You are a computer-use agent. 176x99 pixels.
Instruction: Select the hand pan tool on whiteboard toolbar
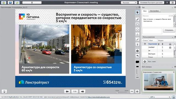click(x=137, y=12)
